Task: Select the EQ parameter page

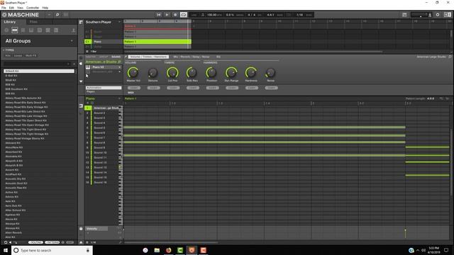Action: click(x=218, y=57)
